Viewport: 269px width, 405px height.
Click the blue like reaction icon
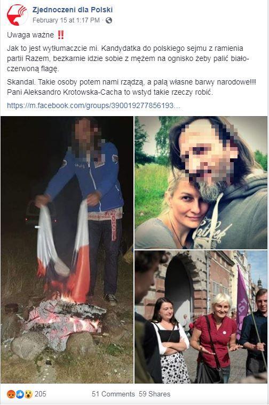click(20, 394)
